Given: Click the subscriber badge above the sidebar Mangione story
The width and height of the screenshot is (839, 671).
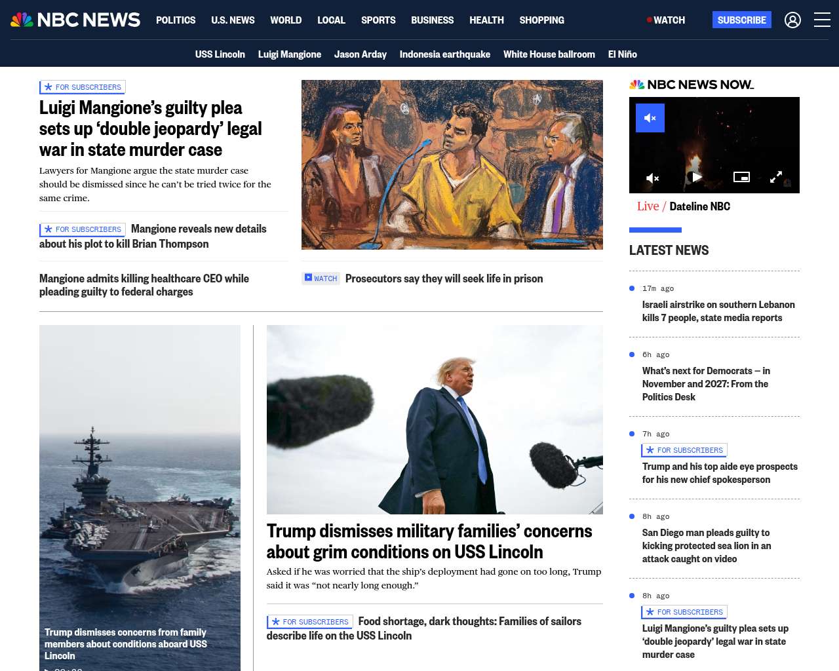Looking at the screenshot, I should click(684, 612).
